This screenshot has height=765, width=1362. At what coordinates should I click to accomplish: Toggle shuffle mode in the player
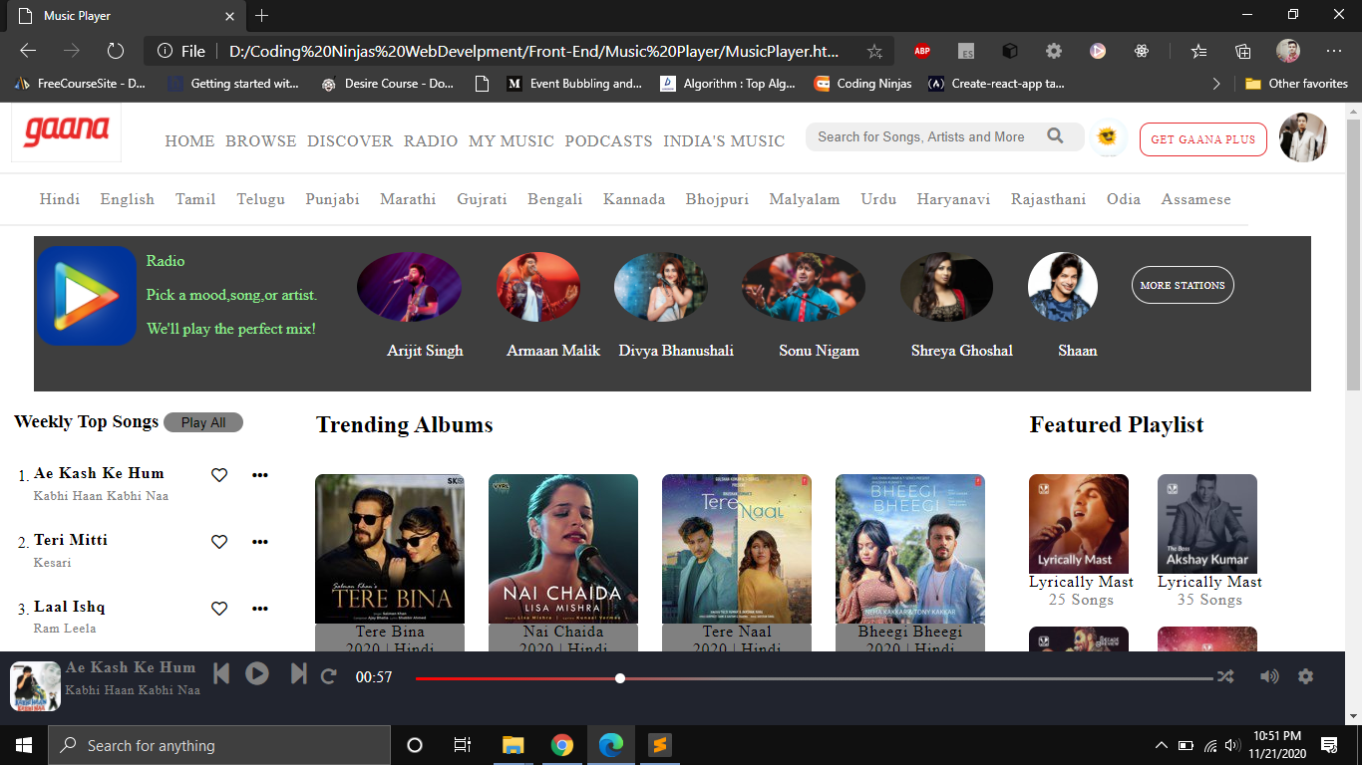point(1225,676)
